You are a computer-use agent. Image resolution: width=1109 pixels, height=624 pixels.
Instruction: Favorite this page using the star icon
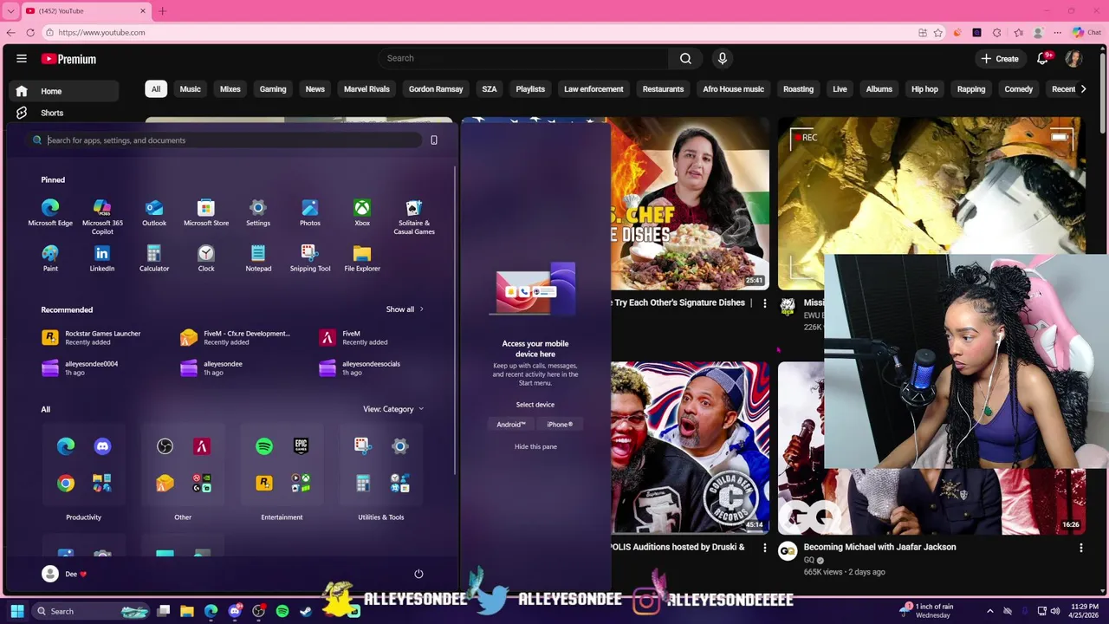(938, 32)
